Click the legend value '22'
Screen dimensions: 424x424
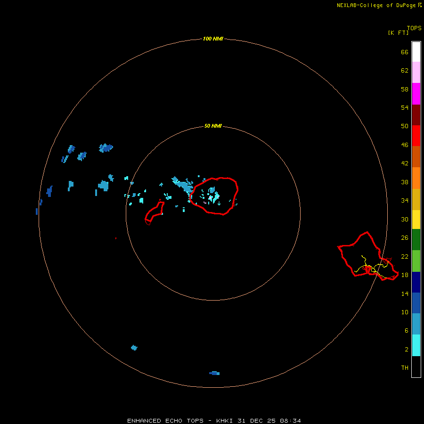click(405, 256)
